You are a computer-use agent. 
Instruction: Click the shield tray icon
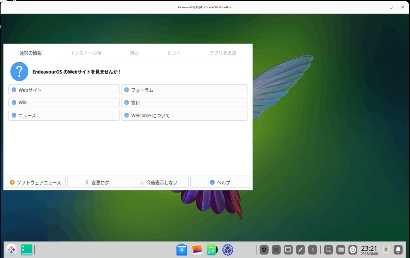click(264, 250)
